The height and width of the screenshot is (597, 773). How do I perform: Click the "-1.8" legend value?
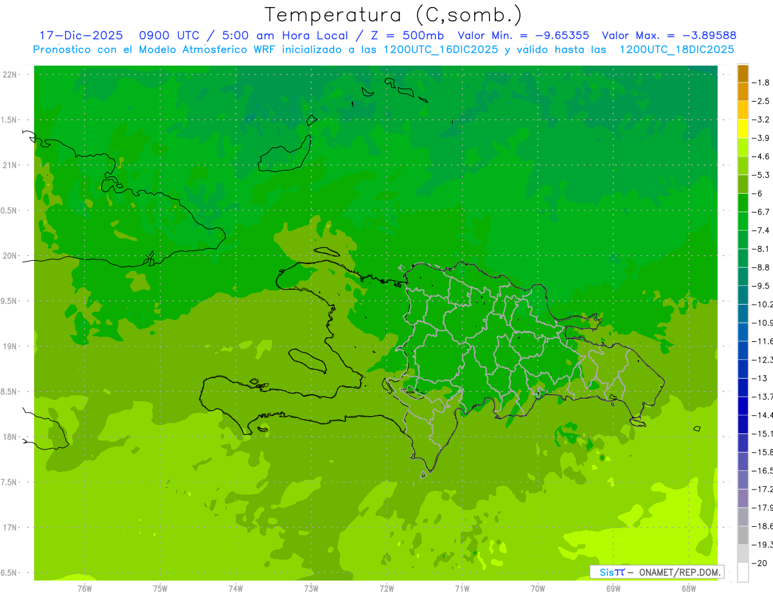(x=761, y=82)
